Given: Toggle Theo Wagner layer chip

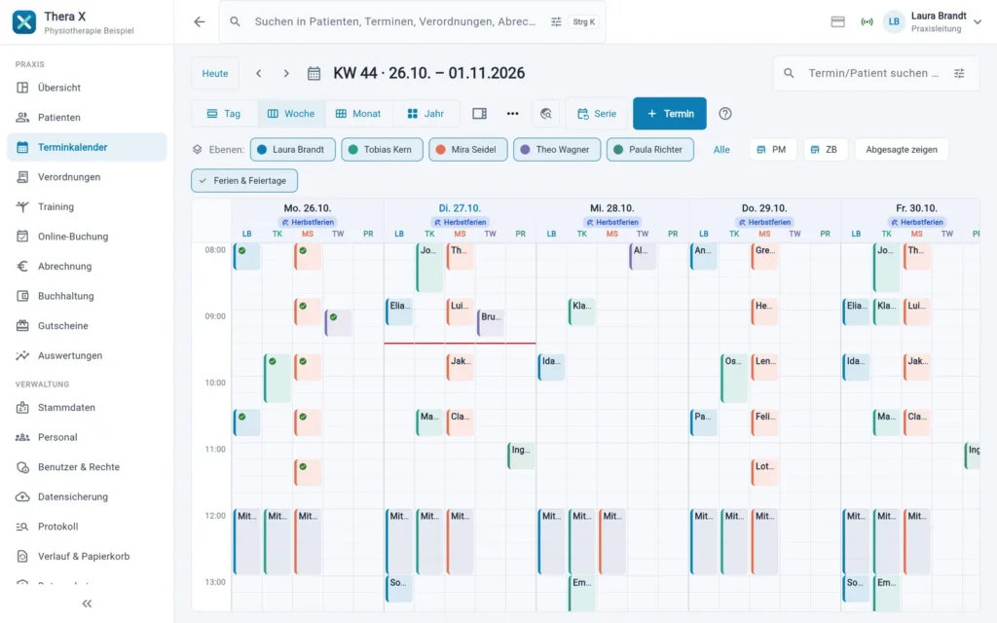Looking at the screenshot, I should 556,149.
